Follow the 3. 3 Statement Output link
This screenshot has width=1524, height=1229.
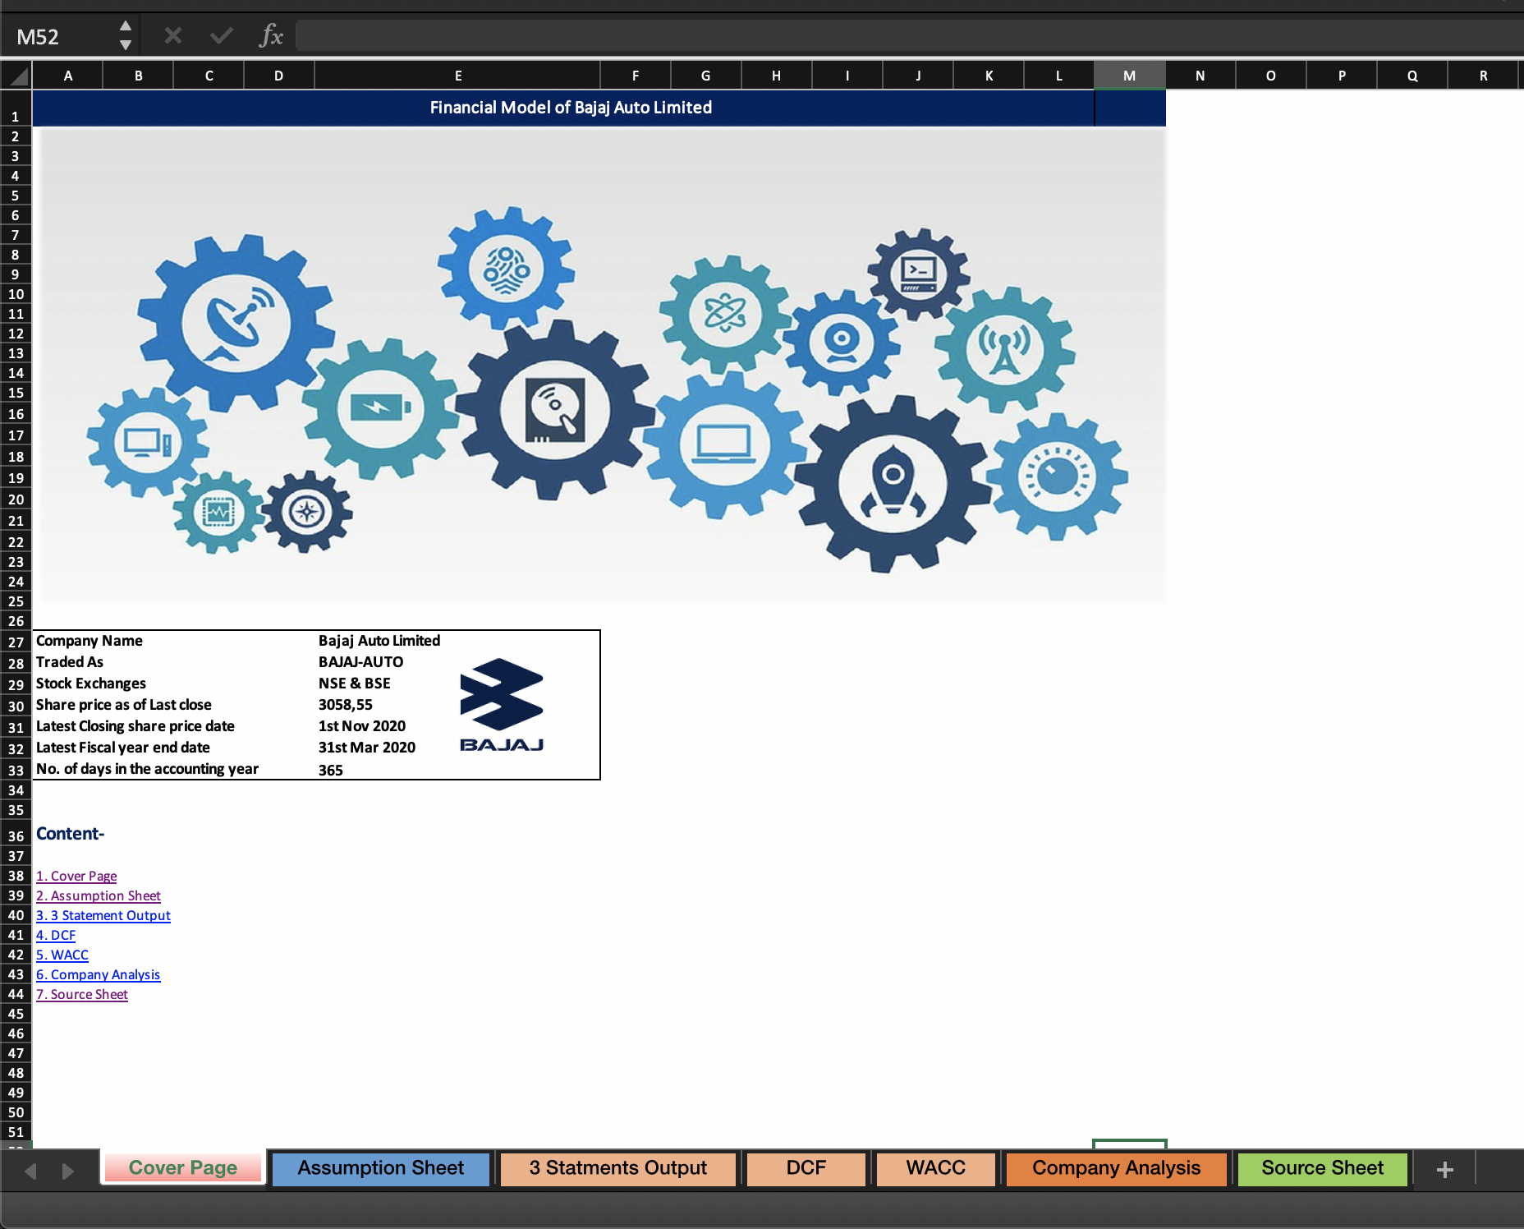coord(103,915)
